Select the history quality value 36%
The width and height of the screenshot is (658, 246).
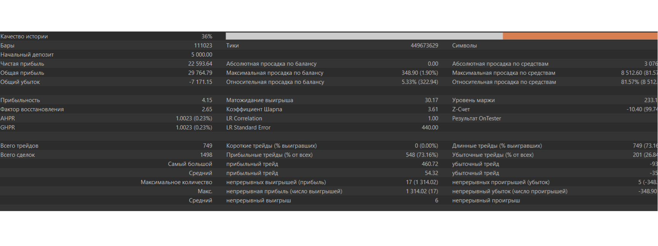click(x=207, y=36)
